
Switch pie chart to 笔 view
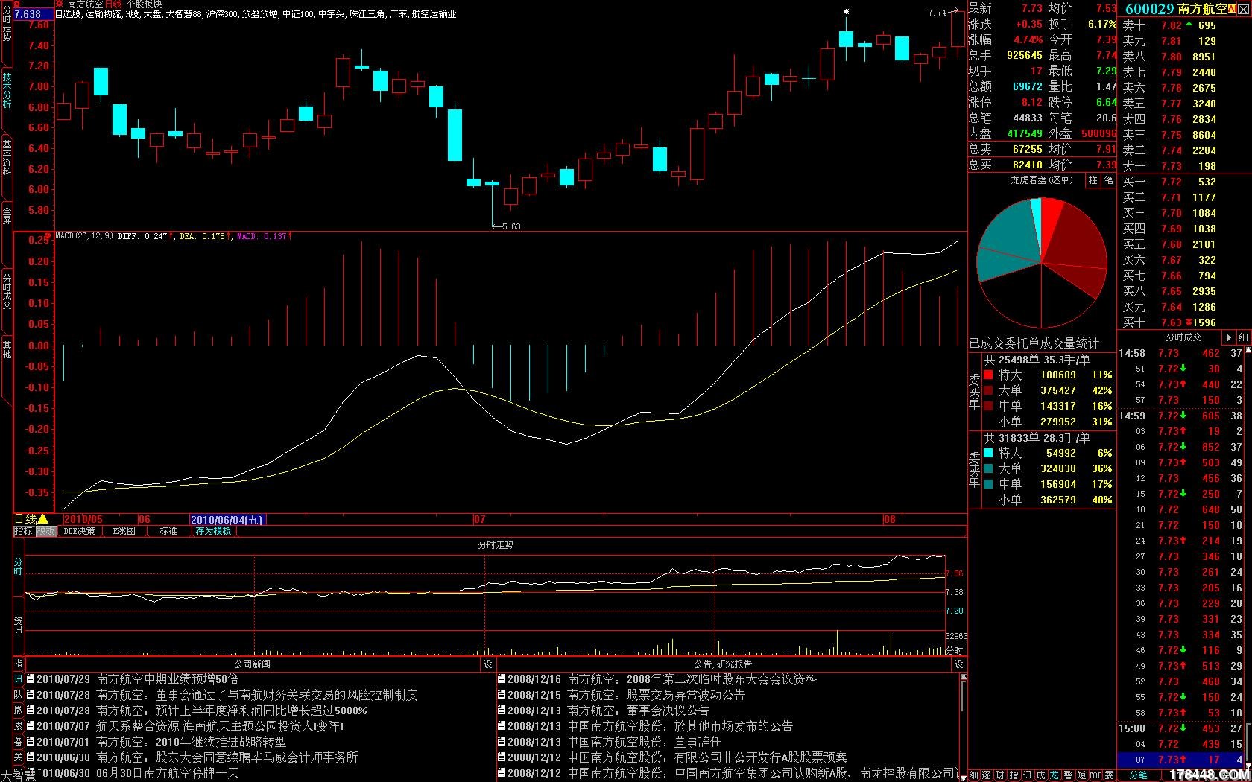[x=1108, y=180]
